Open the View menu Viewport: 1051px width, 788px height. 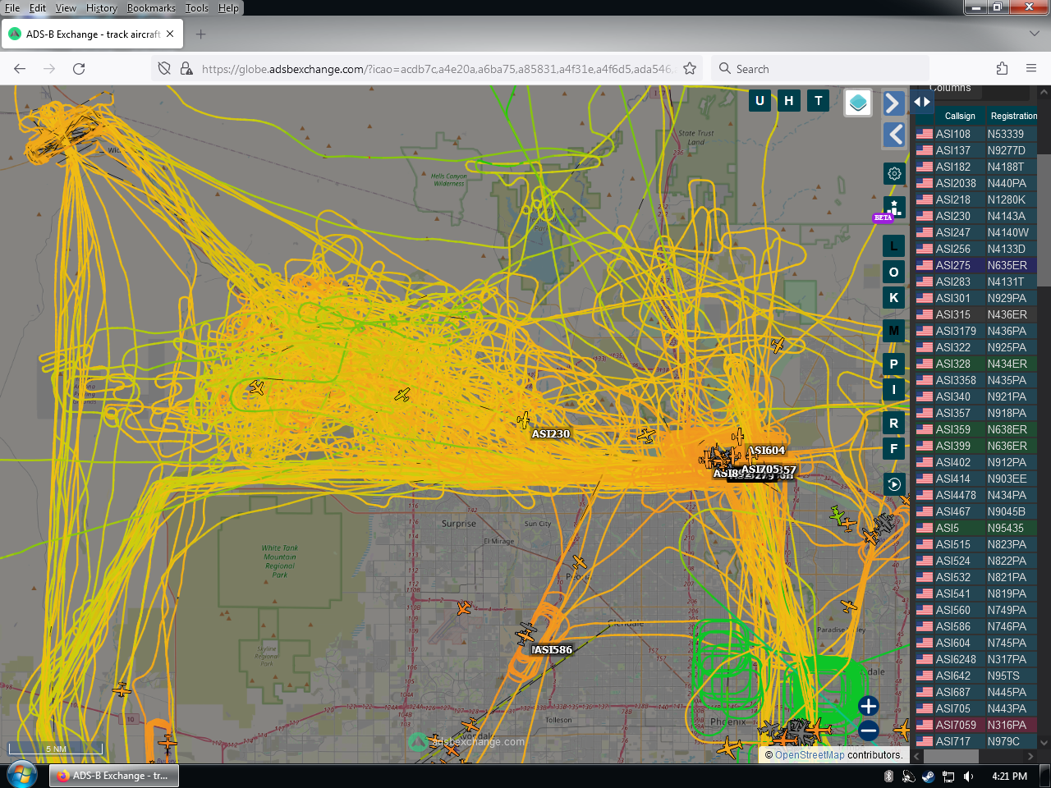[66, 8]
